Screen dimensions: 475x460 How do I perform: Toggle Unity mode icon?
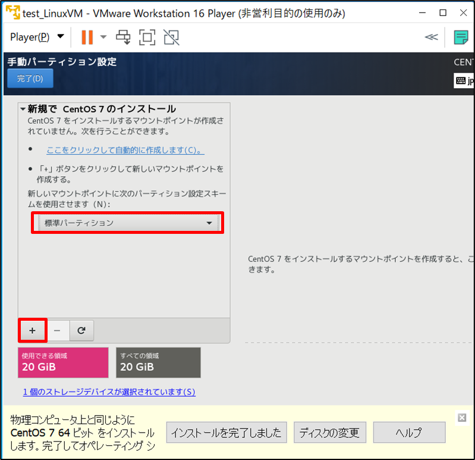pyautogui.click(x=171, y=37)
